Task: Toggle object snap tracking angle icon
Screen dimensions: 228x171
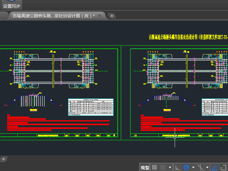Action: click(x=215, y=167)
